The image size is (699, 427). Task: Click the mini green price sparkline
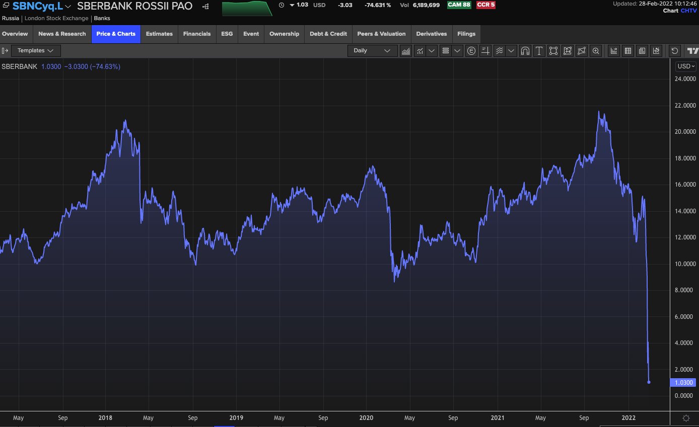tap(247, 8)
